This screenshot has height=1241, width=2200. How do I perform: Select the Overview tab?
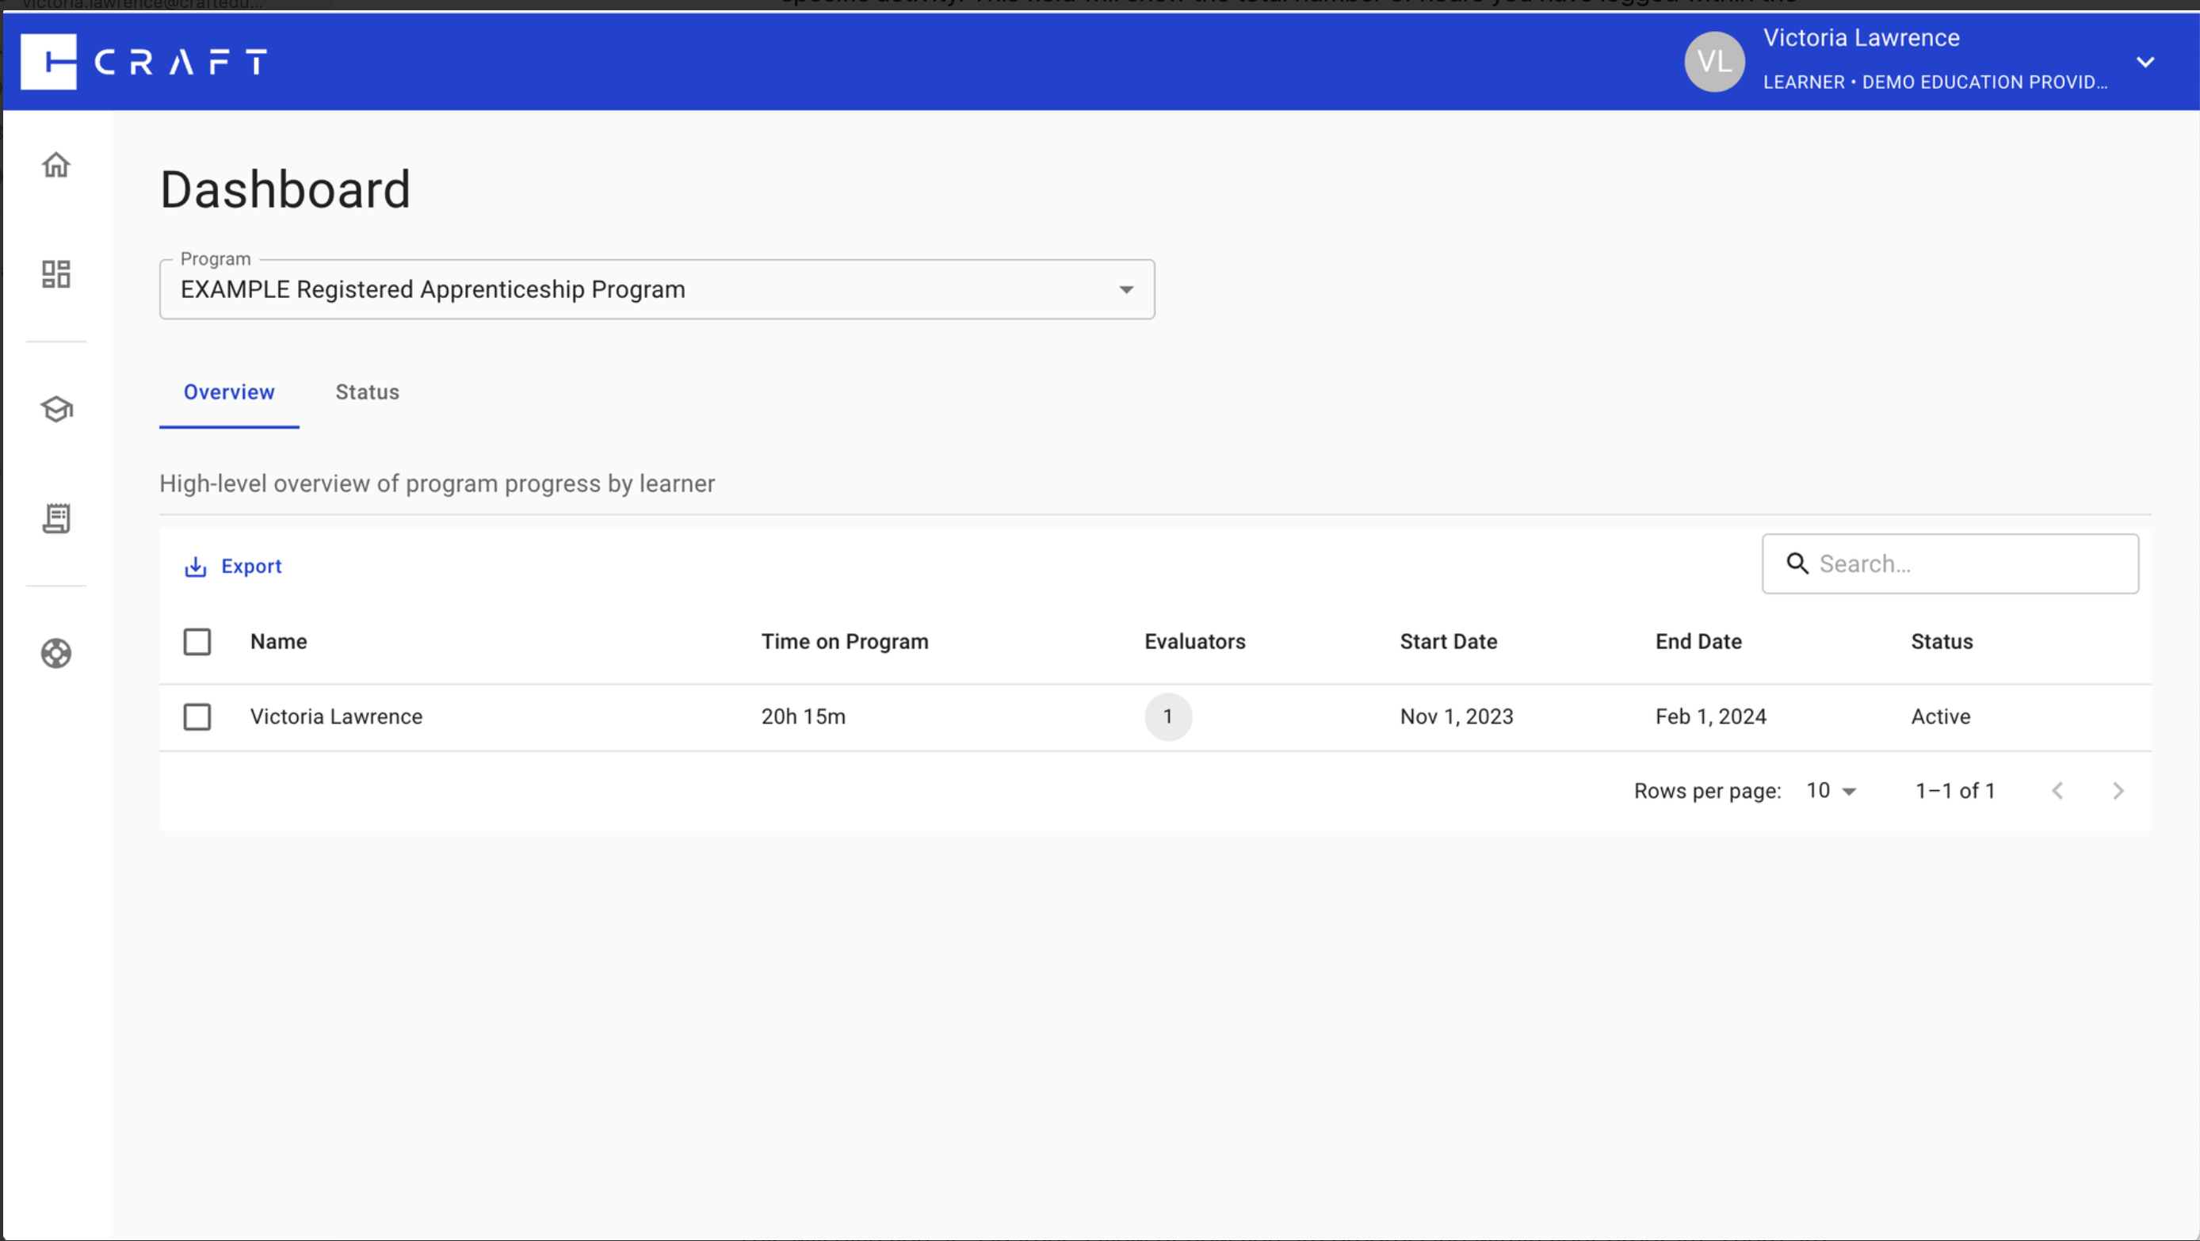coord(229,392)
